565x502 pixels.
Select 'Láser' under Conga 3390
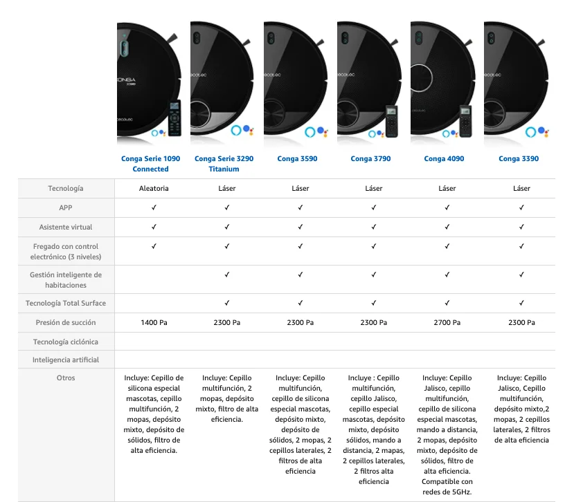(x=521, y=188)
